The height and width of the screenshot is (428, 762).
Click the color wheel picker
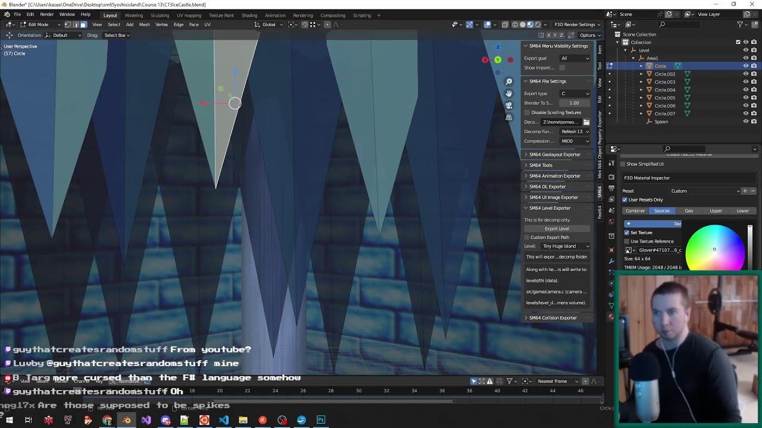point(715,248)
